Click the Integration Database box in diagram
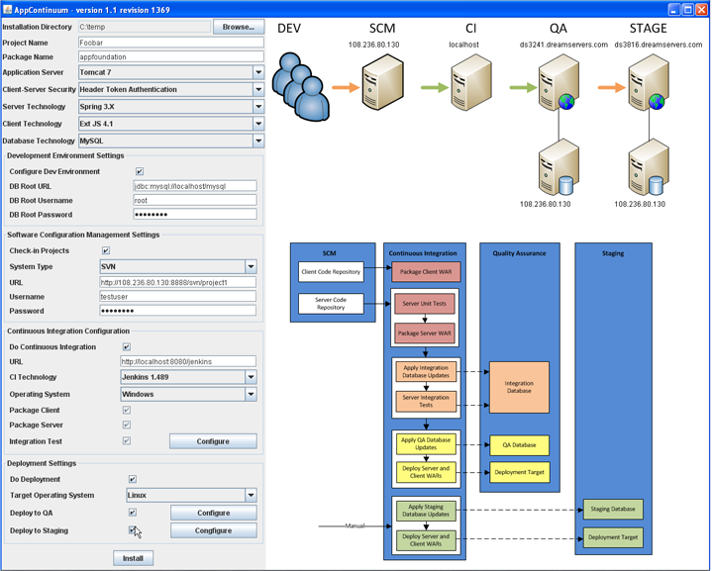This screenshot has height=571, width=712. pos(519,388)
